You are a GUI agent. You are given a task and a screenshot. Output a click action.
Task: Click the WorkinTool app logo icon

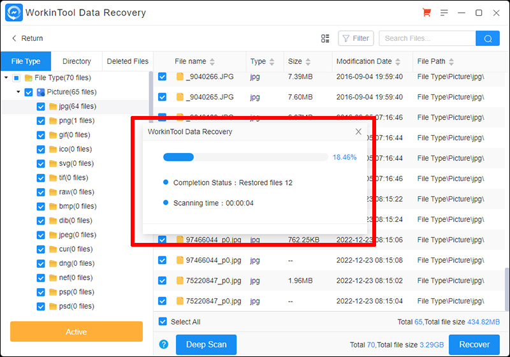(14, 12)
